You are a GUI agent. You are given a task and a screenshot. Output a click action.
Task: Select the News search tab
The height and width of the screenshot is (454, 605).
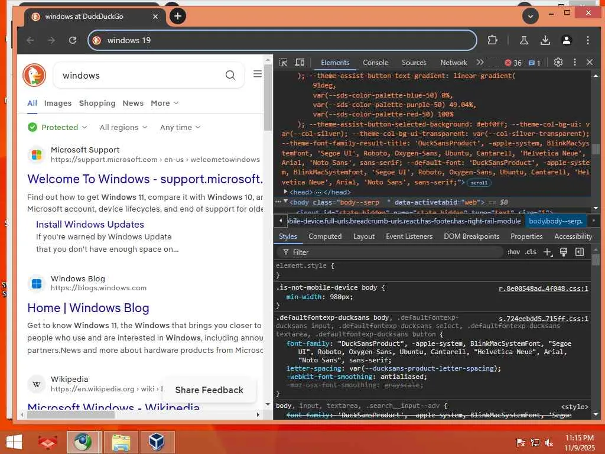pyautogui.click(x=133, y=103)
